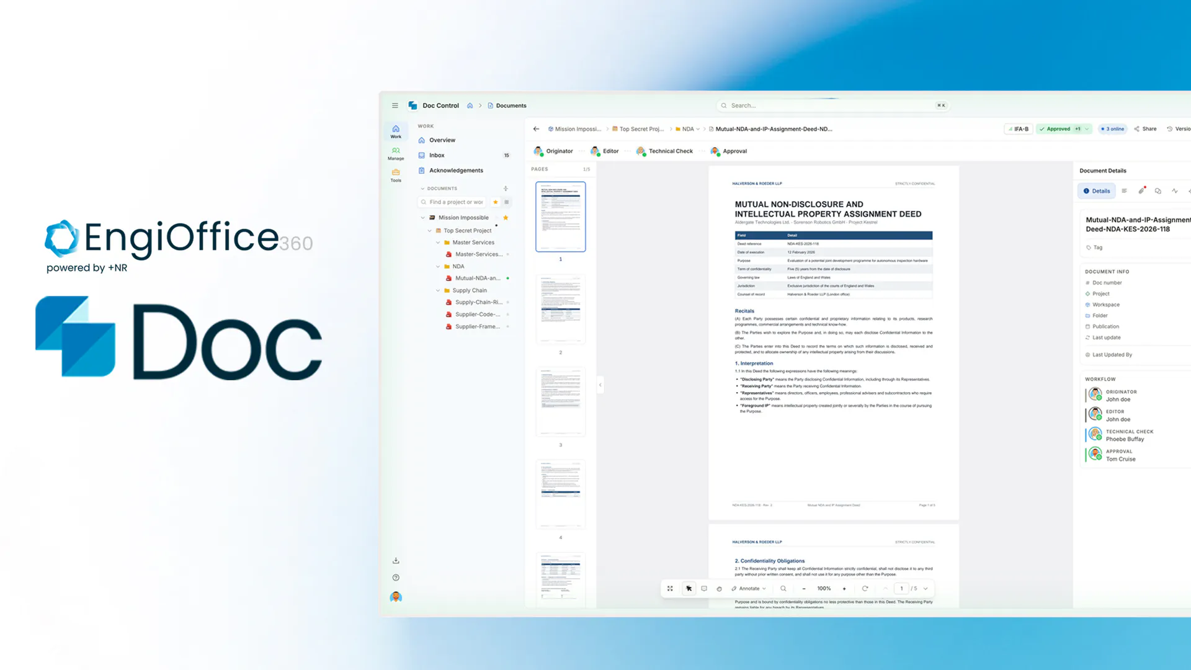The image size is (1191, 670).
Task: Click the Originator workflow step
Action: coord(553,151)
